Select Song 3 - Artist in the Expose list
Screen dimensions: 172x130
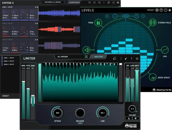click(x=9, y=61)
